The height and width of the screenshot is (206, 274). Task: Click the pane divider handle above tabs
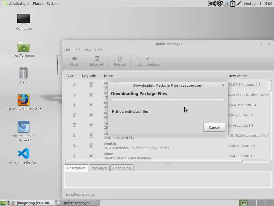168,164
